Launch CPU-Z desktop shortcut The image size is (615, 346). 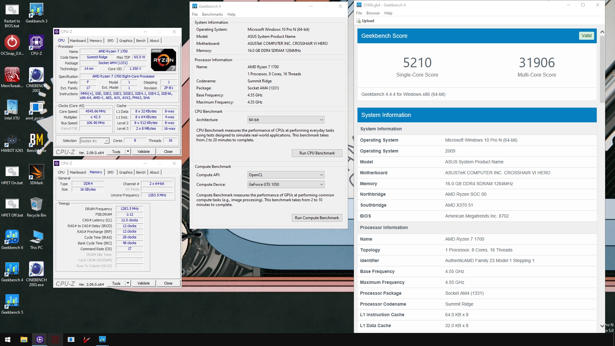(36, 45)
